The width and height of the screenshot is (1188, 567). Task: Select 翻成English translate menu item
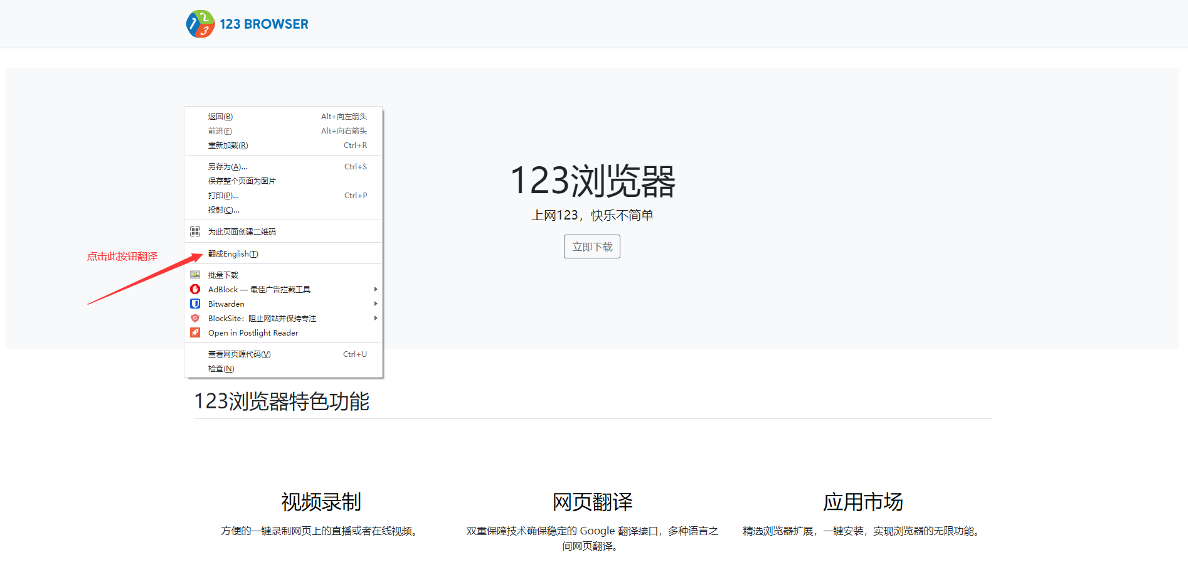click(x=233, y=254)
